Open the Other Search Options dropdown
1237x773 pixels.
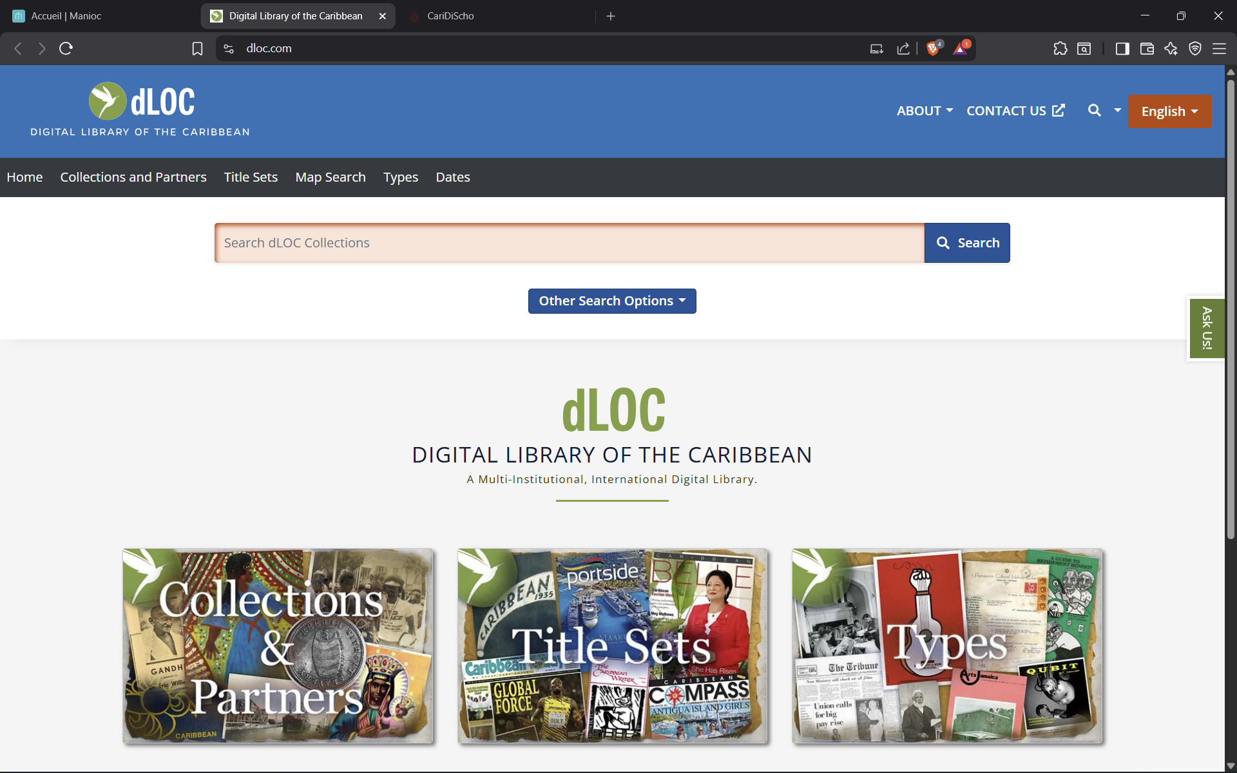click(611, 300)
